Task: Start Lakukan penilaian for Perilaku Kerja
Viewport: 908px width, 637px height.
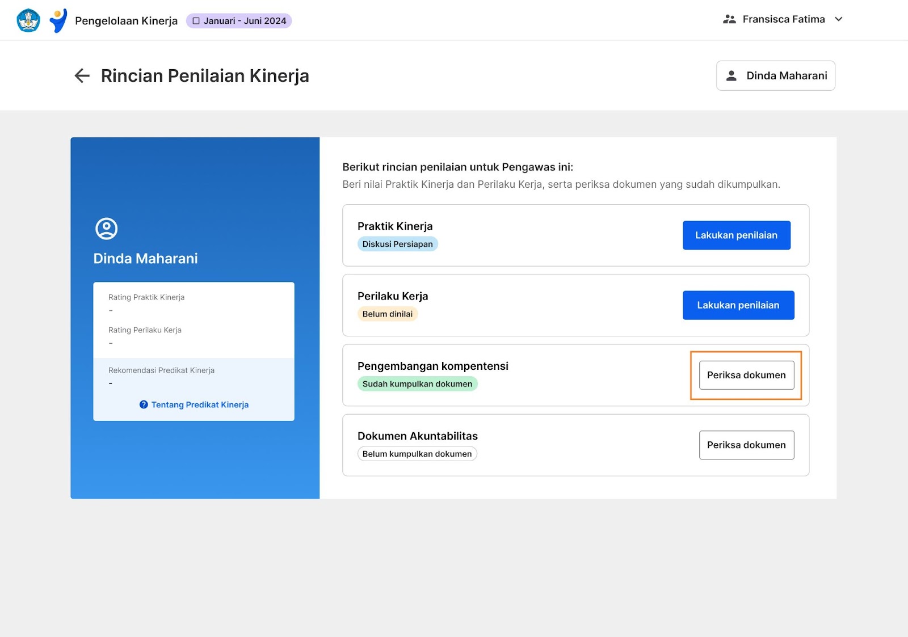Action: [x=738, y=305]
